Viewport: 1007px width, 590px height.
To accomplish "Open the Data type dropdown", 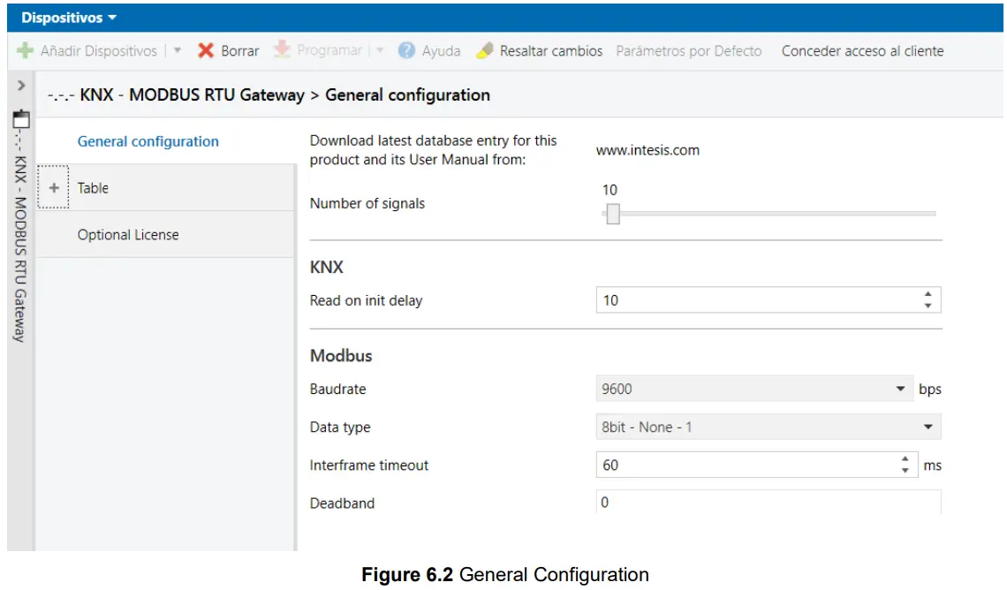I will [927, 427].
